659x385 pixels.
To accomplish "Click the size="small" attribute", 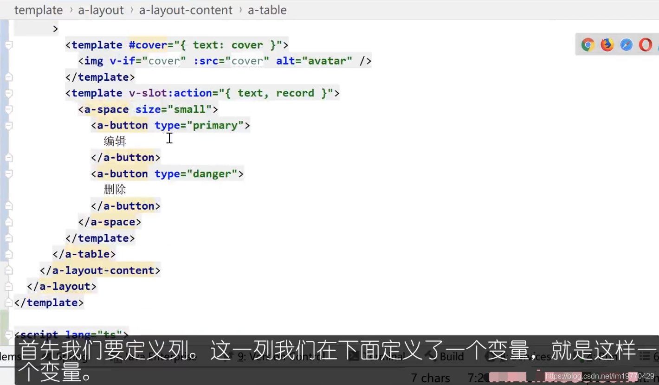I will click(x=174, y=109).
